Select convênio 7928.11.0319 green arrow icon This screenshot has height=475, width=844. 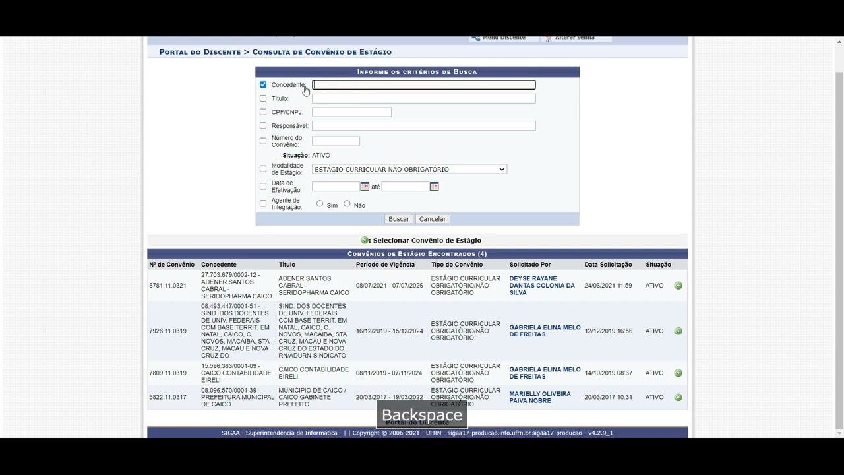point(678,331)
